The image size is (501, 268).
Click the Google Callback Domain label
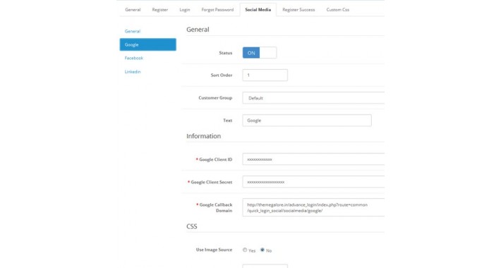216,207
